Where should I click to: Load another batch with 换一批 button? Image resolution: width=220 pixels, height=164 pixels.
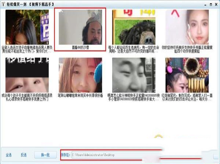click(46, 155)
